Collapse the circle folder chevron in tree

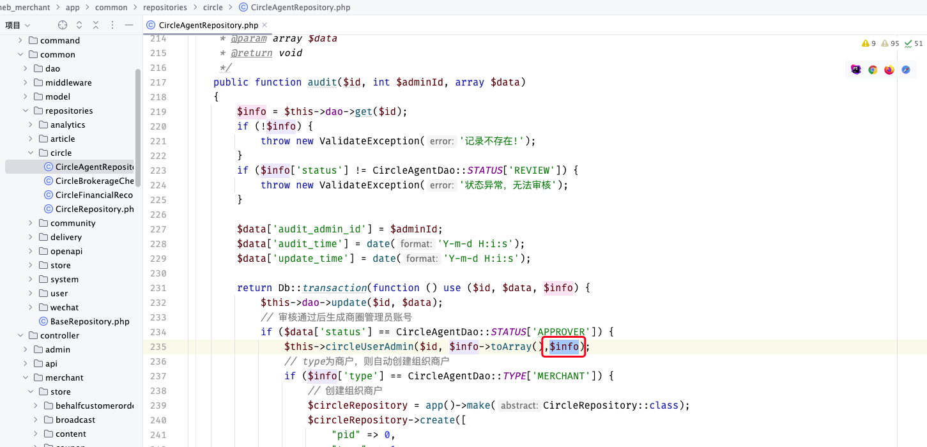[31, 153]
